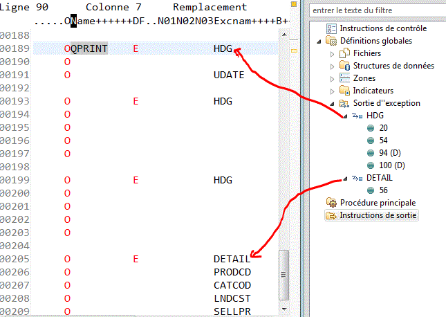The width and height of the screenshot is (446, 317).
Task: Collapse the DETAIL outline node
Action: click(345, 179)
